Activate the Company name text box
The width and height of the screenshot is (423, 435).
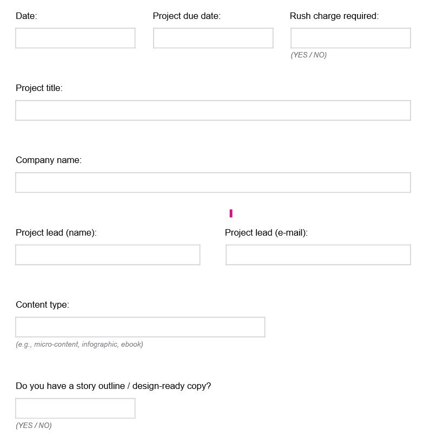[213, 183]
